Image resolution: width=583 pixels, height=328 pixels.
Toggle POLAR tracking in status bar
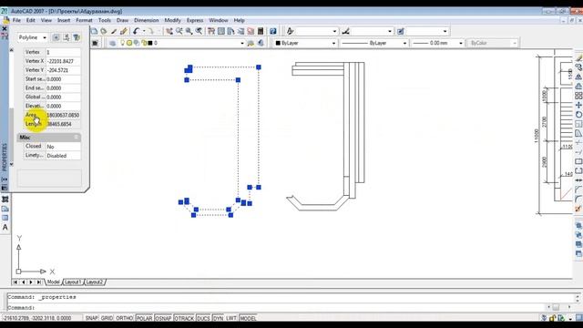pos(144,318)
